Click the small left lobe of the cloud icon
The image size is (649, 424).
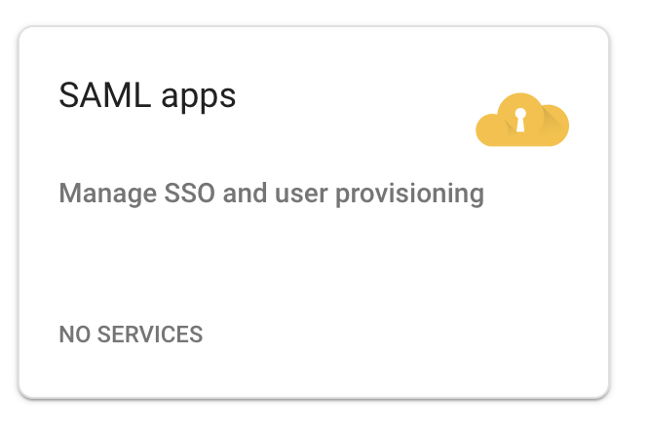490,130
